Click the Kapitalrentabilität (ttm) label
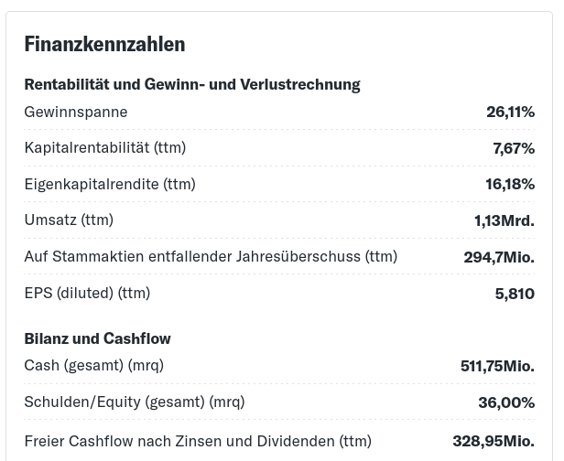This screenshot has height=461, width=564. tap(104, 147)
